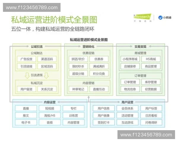Select the 优惠券 box

pos(99,59)
